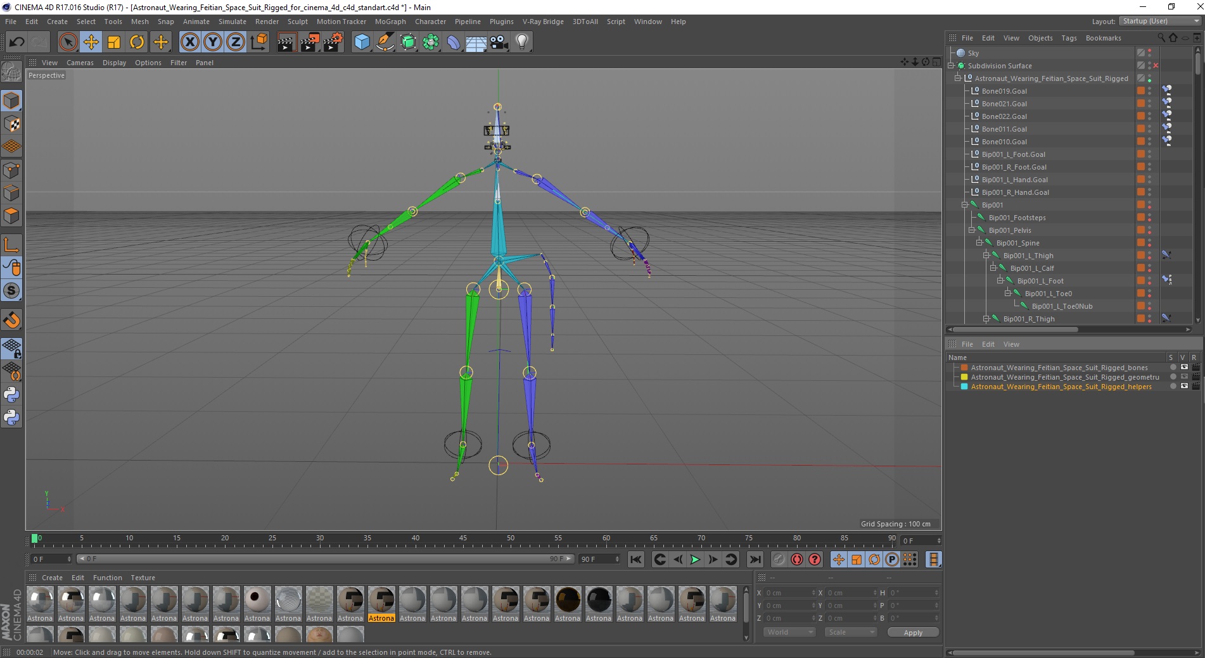The height and width of the screenshot is (658, 1205).
Task: Activate the Scale tool in top toolbar
Action: (114, 42)
